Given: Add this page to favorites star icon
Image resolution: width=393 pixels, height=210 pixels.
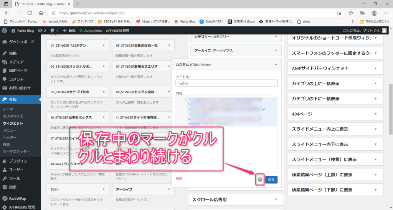Looking at the screenshot, I should 339,13.
